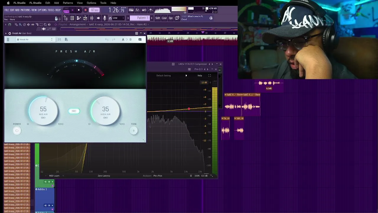378x213 pixels.
Task: Adjust the Trim knob
Action: (133, 130)
